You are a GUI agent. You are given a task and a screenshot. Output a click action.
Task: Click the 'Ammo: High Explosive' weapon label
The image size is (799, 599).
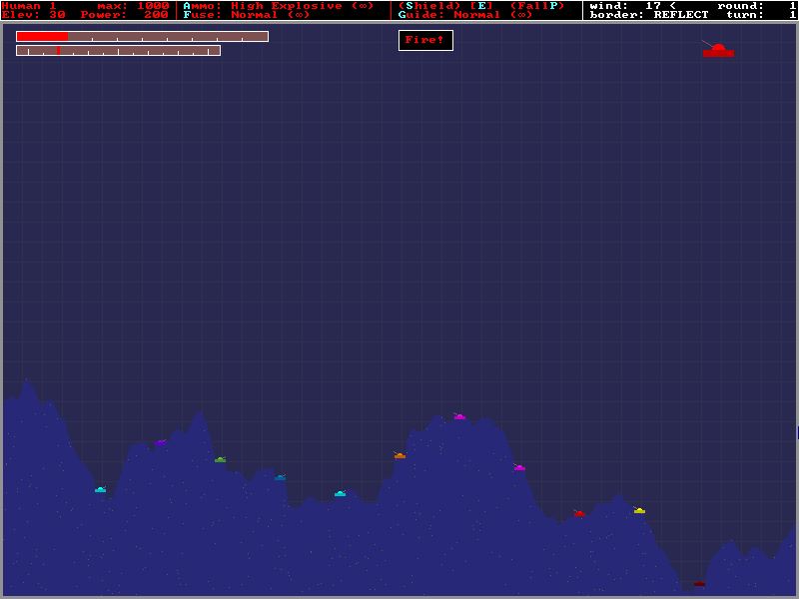pos(279,6)
